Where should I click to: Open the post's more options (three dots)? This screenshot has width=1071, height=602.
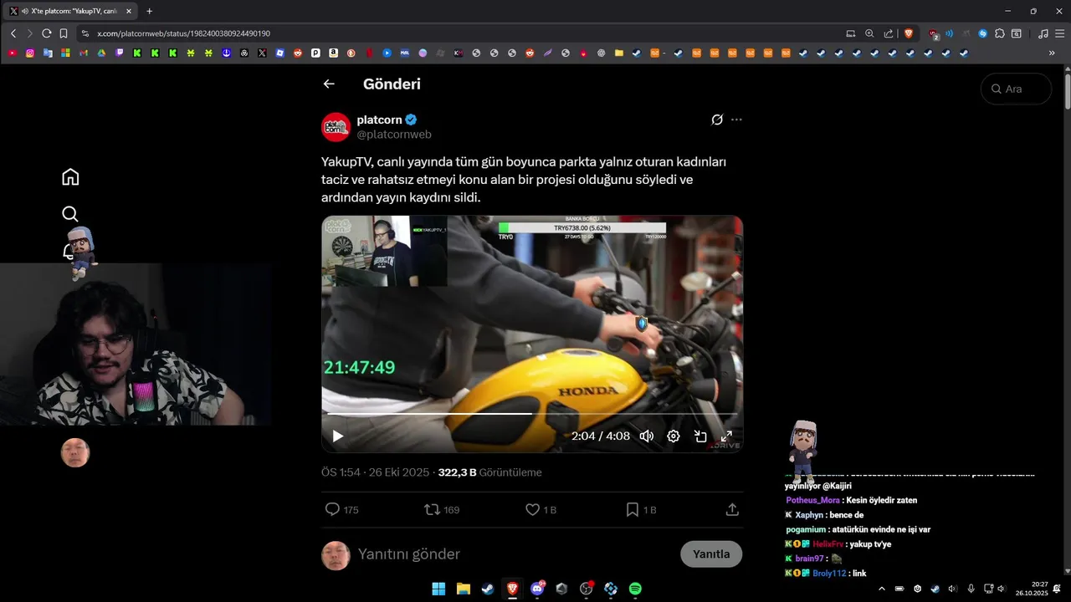pyautogui.click(x=736, y=120)
